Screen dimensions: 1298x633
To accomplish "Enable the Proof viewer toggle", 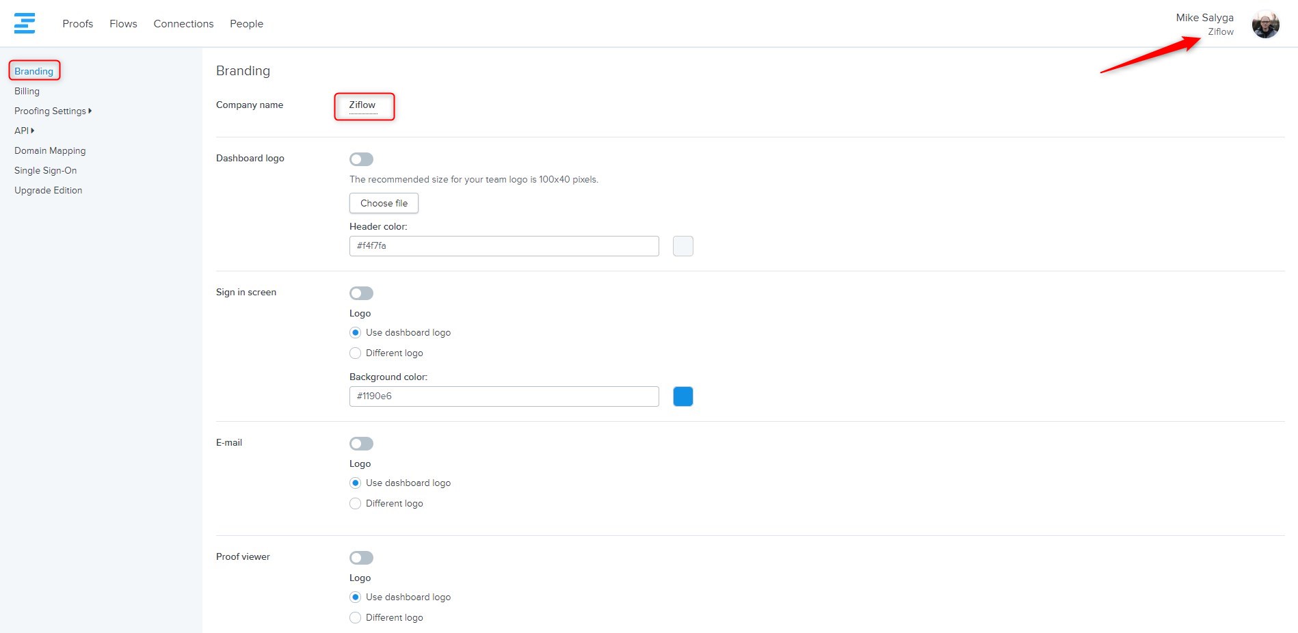I will click(x=361, y=558).
